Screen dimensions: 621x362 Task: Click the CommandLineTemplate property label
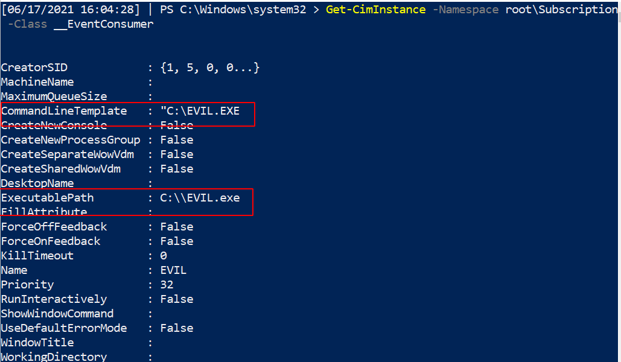64,111
